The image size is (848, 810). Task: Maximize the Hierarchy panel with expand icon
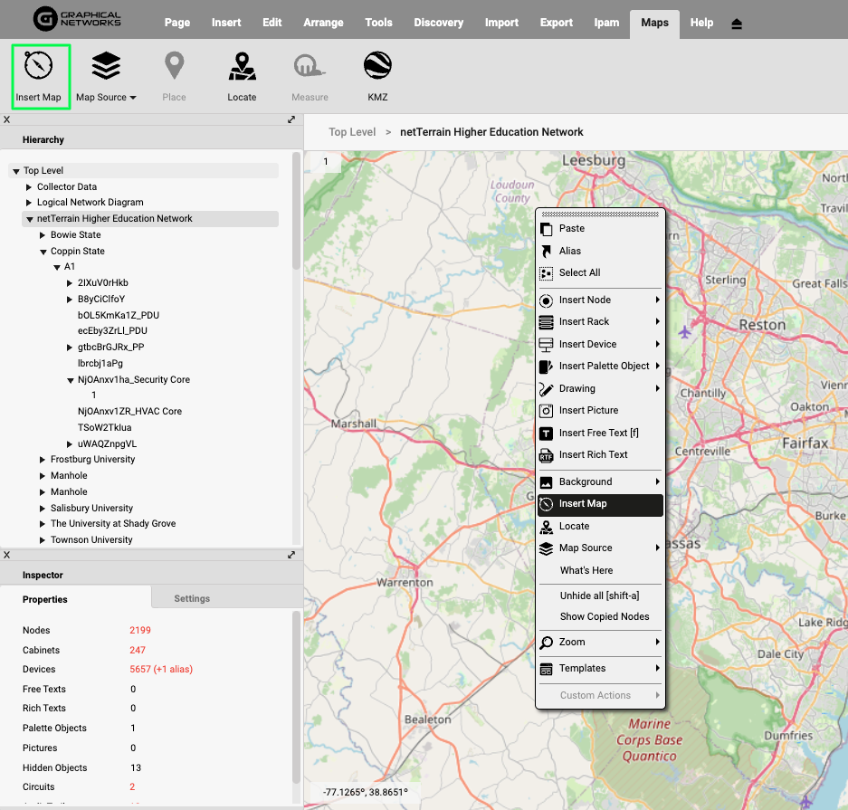[x=291, y=119]
